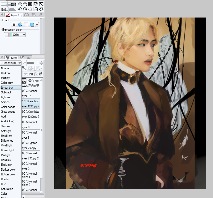Screen dimensions: 213x198
Task: Create a layer mask with mask icon
Action: coord(31,74)
